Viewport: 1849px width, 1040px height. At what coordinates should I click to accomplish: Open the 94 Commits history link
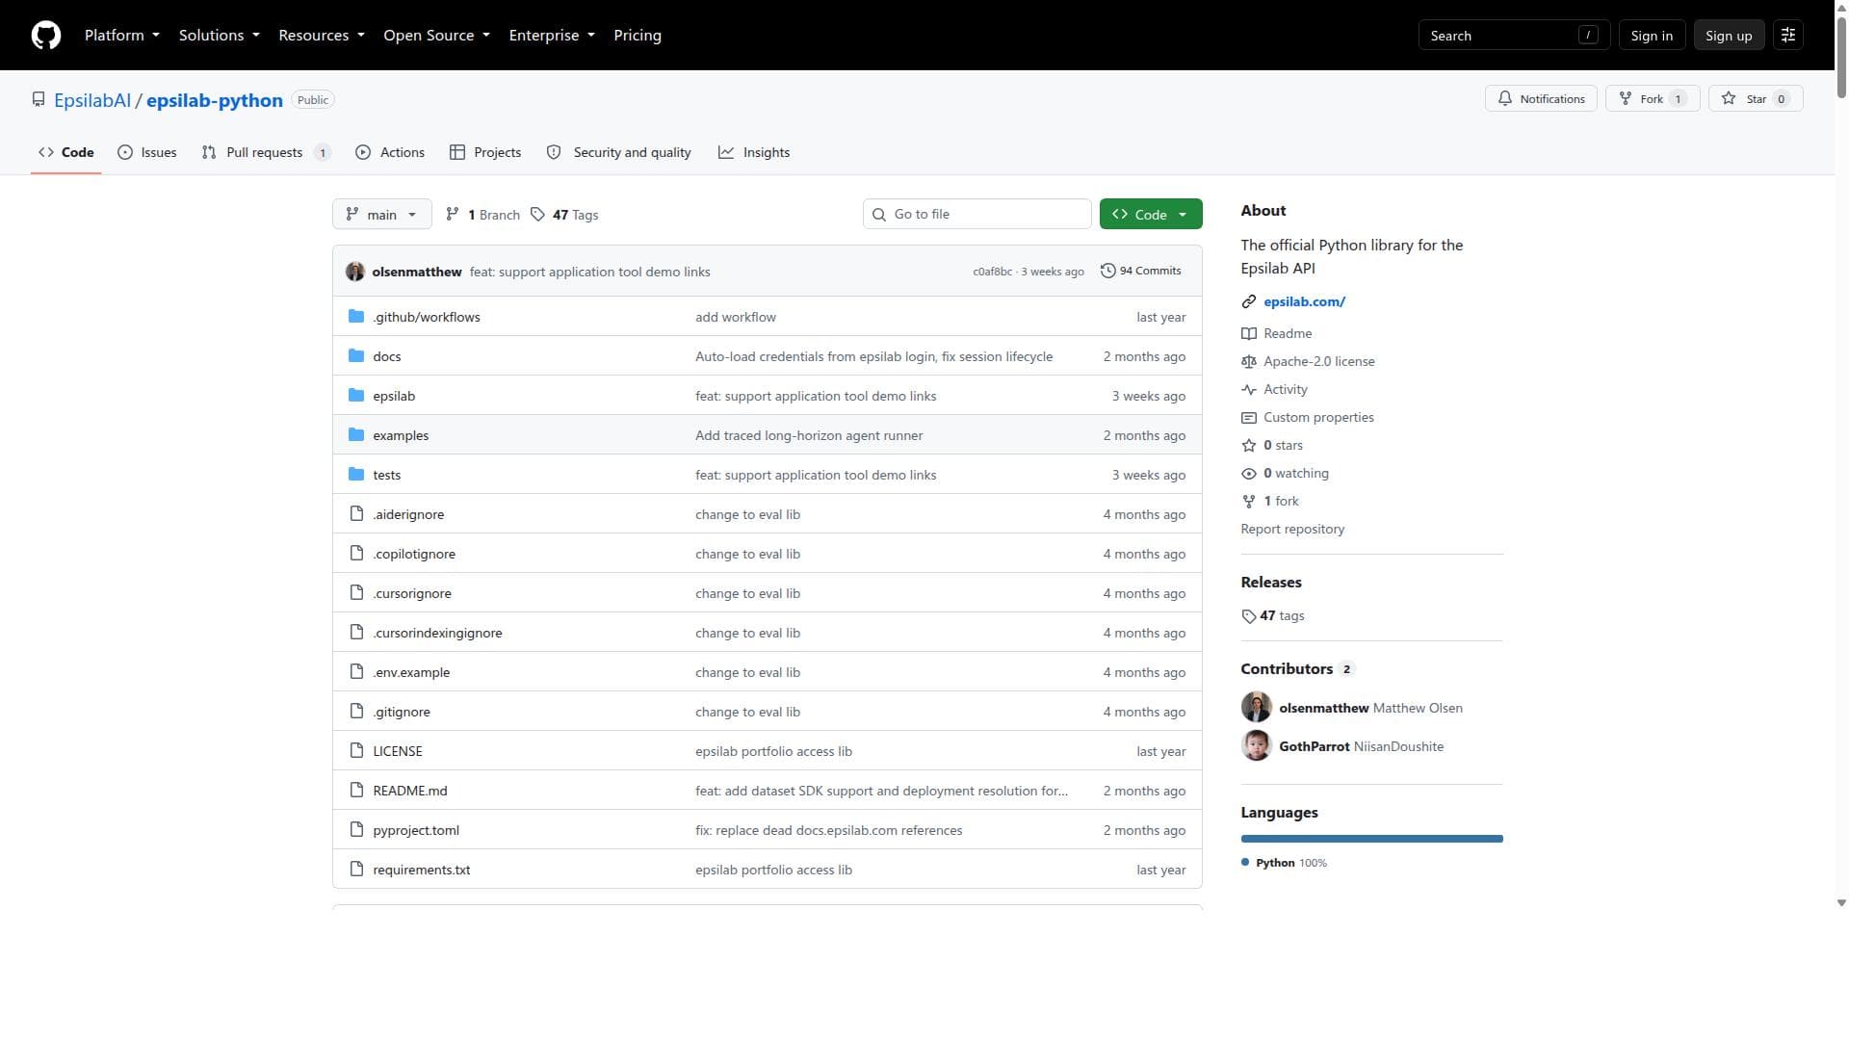coord(1141,272)
